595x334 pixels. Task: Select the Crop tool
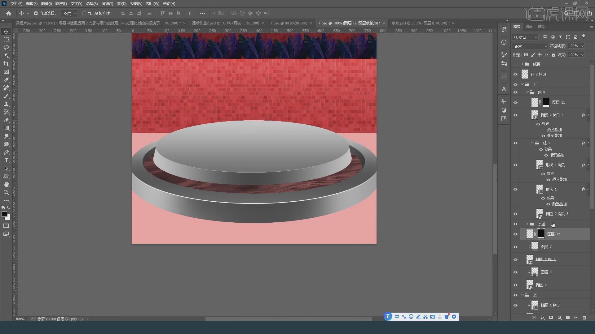pyautogui.click(x=6, y=64)
